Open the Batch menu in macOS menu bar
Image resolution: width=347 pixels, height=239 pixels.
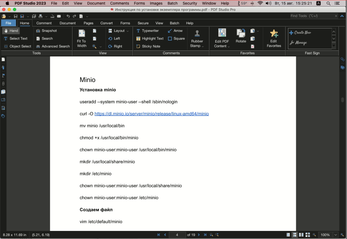click(x=172, y=3)
